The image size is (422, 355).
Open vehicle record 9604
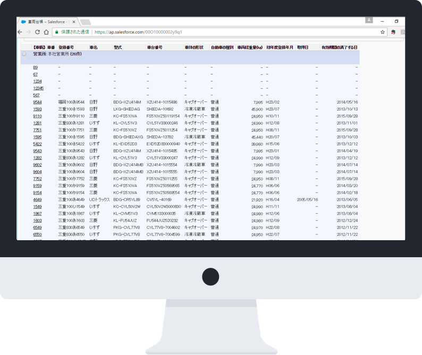pyautogui.click(x=37, y=172)
